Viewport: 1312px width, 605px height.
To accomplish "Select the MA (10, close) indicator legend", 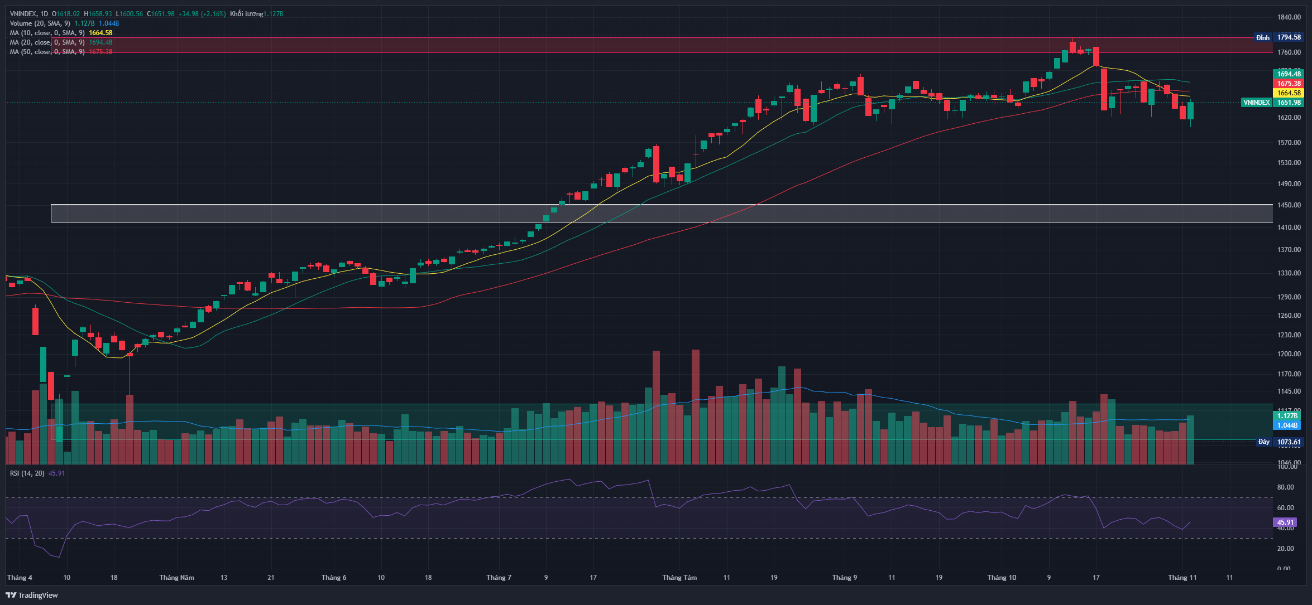I will click(47, 33).
